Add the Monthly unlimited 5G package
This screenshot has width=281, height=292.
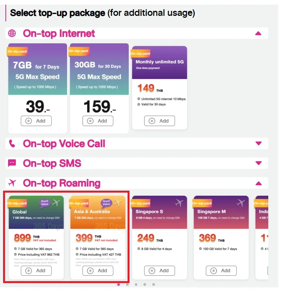(x=160, y=121)
